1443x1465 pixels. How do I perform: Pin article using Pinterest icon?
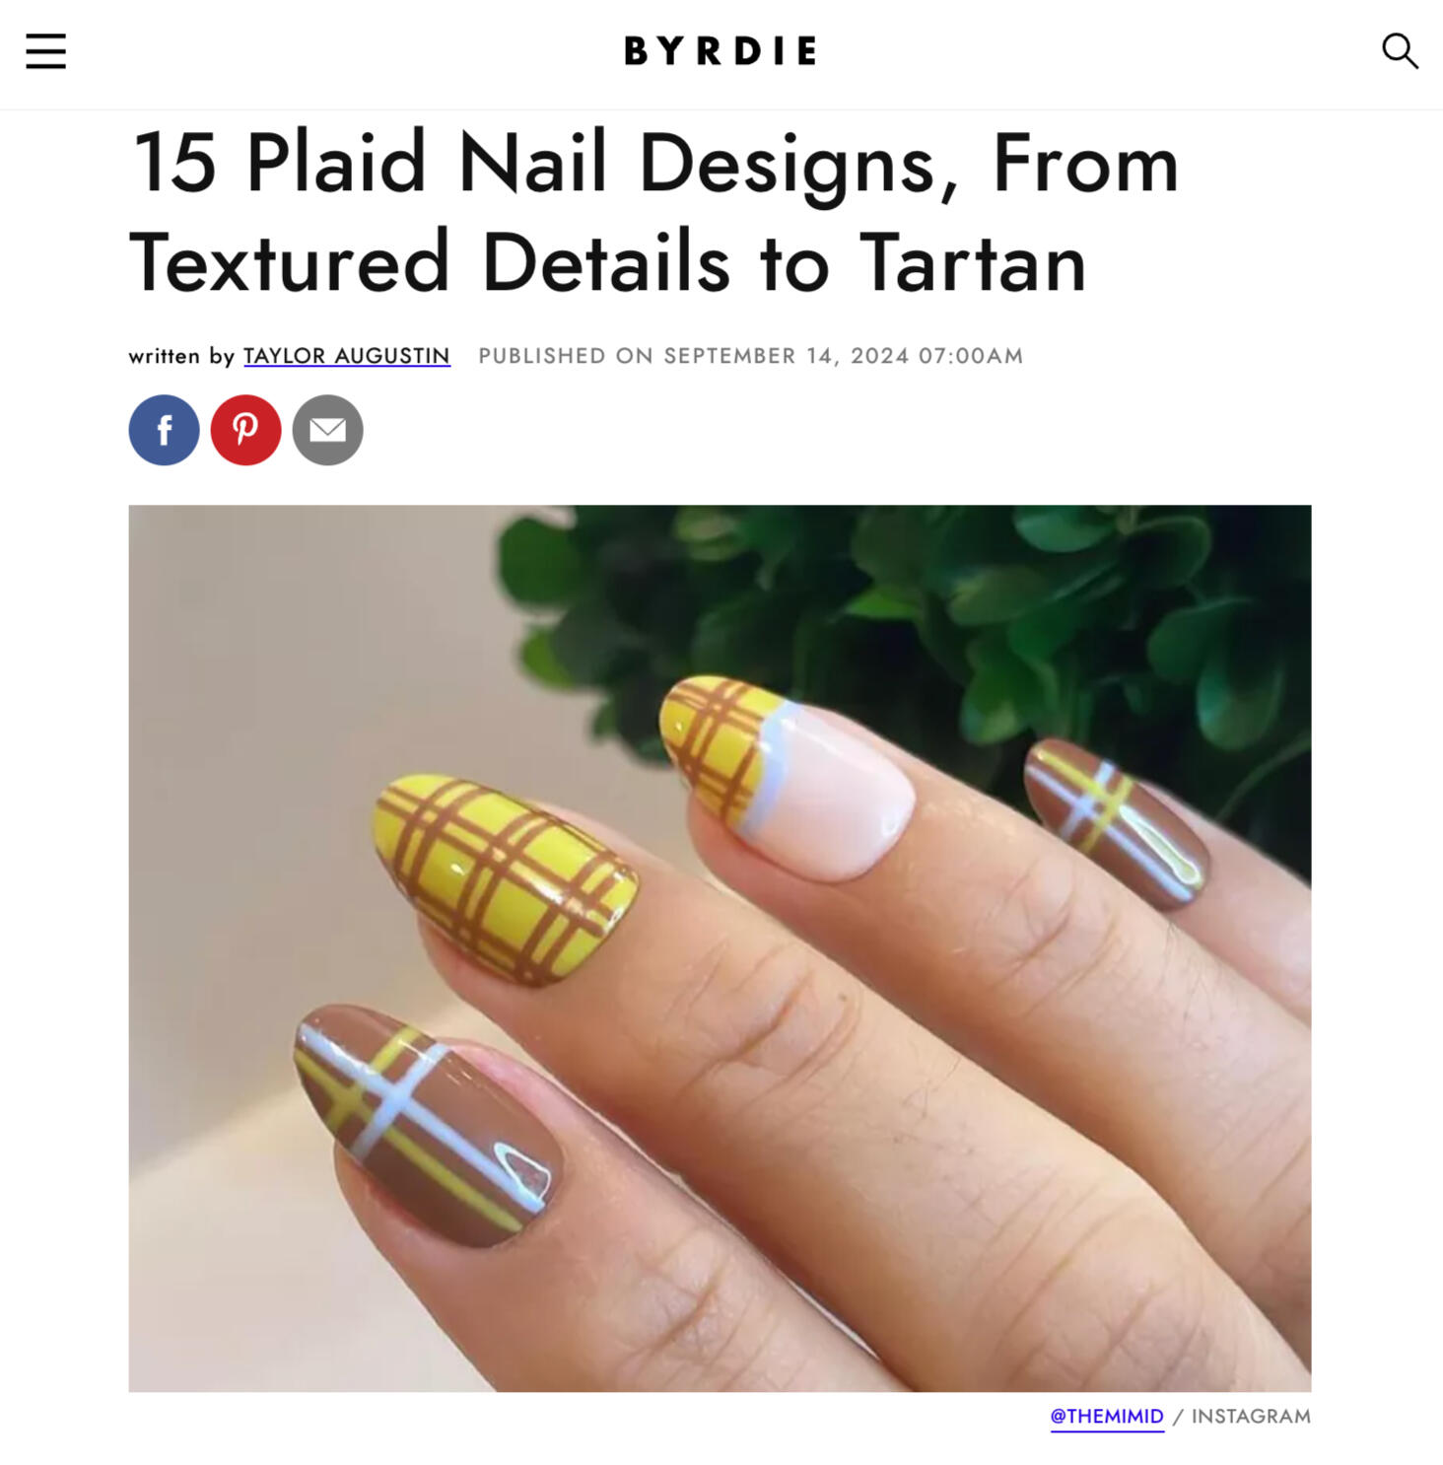pyautogui.click(x=245, y=430)
